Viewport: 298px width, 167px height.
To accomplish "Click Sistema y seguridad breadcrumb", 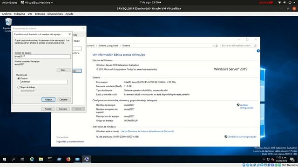I will [x=108, y=45].
